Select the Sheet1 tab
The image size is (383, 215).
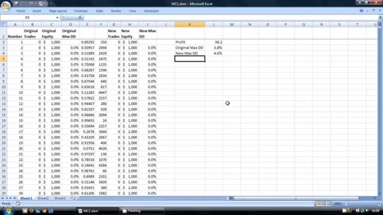(26, 198)
